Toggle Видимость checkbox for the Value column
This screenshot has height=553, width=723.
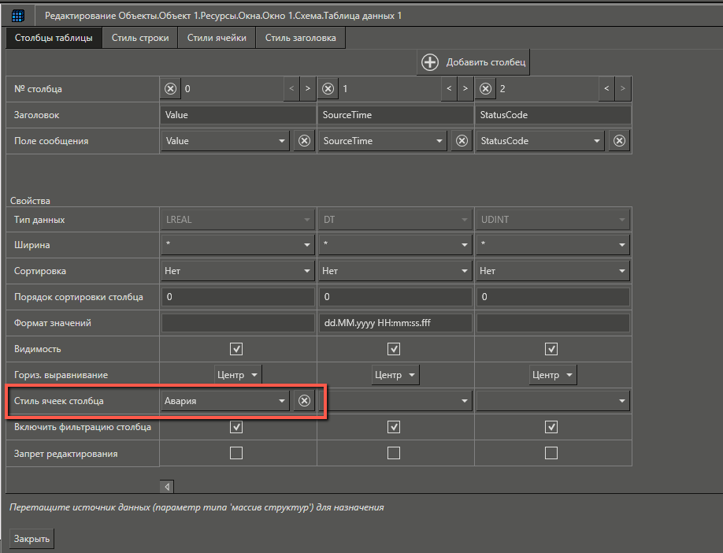pyautogui.click(x=235, y=349)
